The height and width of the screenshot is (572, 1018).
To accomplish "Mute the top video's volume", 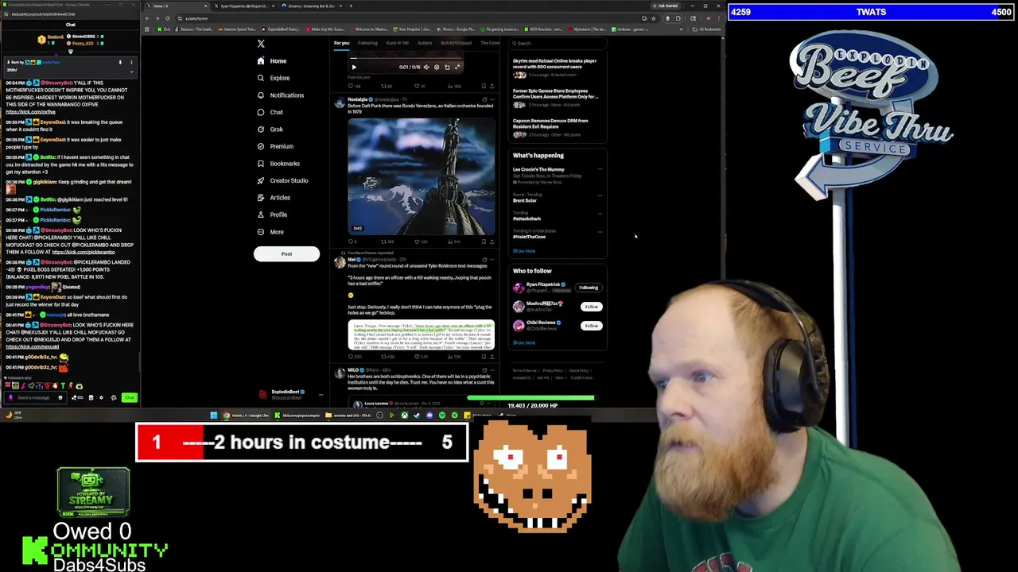I will (x=426, y=68).
